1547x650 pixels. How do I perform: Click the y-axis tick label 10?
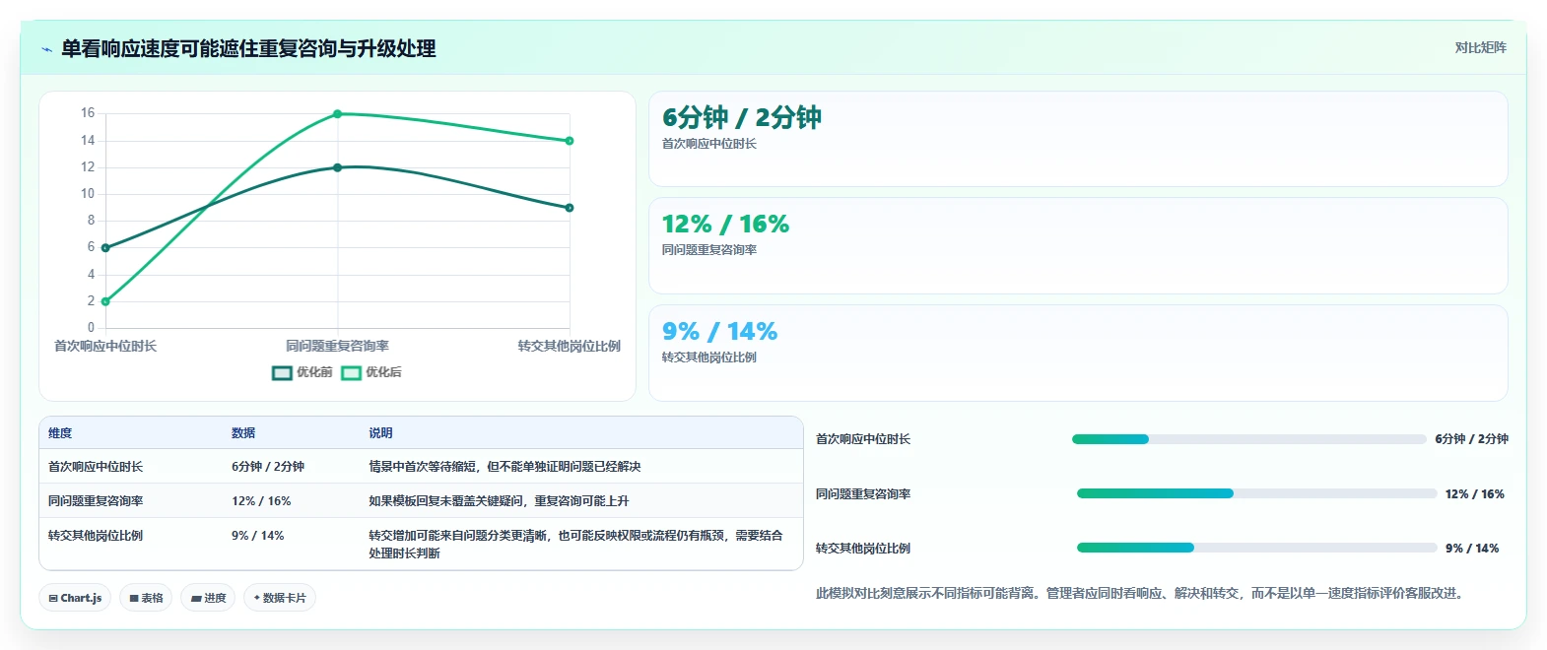88,194
